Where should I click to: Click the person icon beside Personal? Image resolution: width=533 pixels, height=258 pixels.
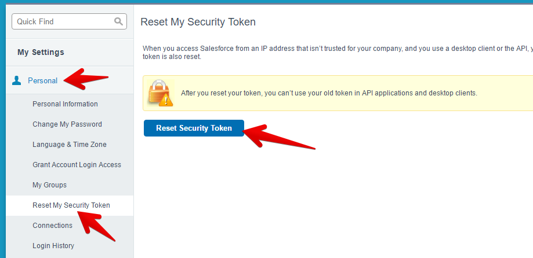pos(17,80)
